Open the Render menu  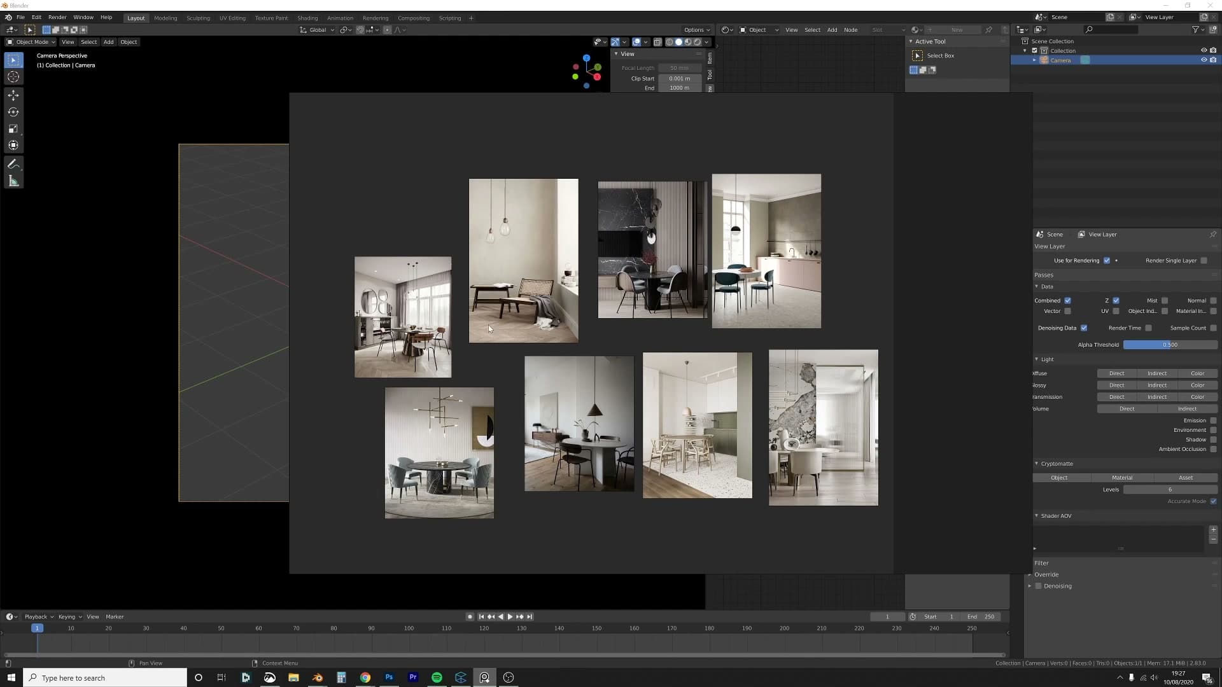(57, 17)
